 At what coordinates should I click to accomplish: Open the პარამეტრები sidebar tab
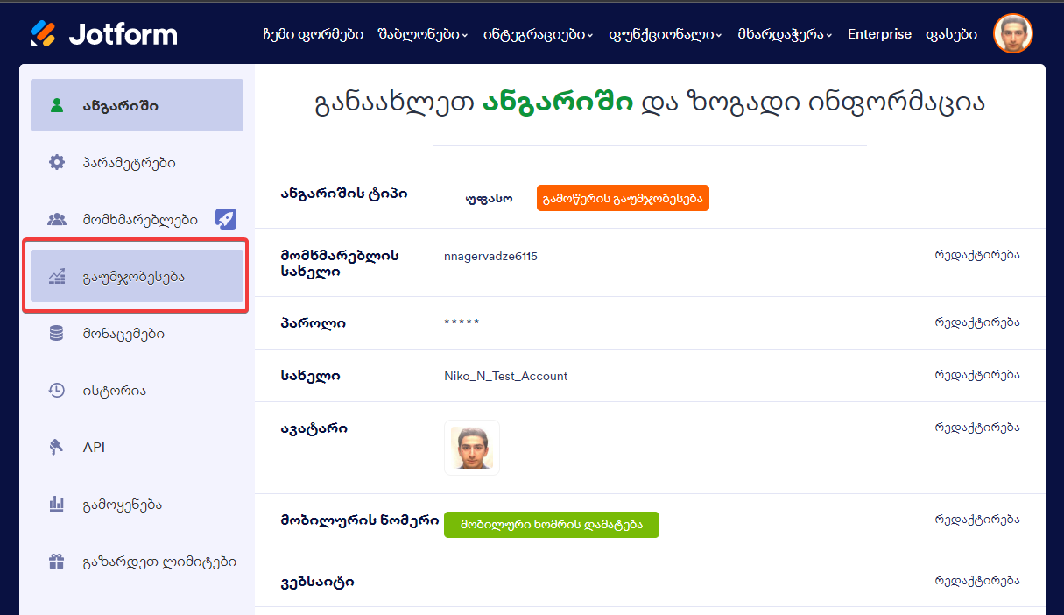coord(137,162)
